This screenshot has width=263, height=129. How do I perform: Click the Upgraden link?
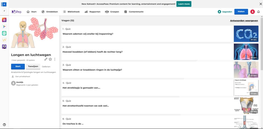coord(225,12)
